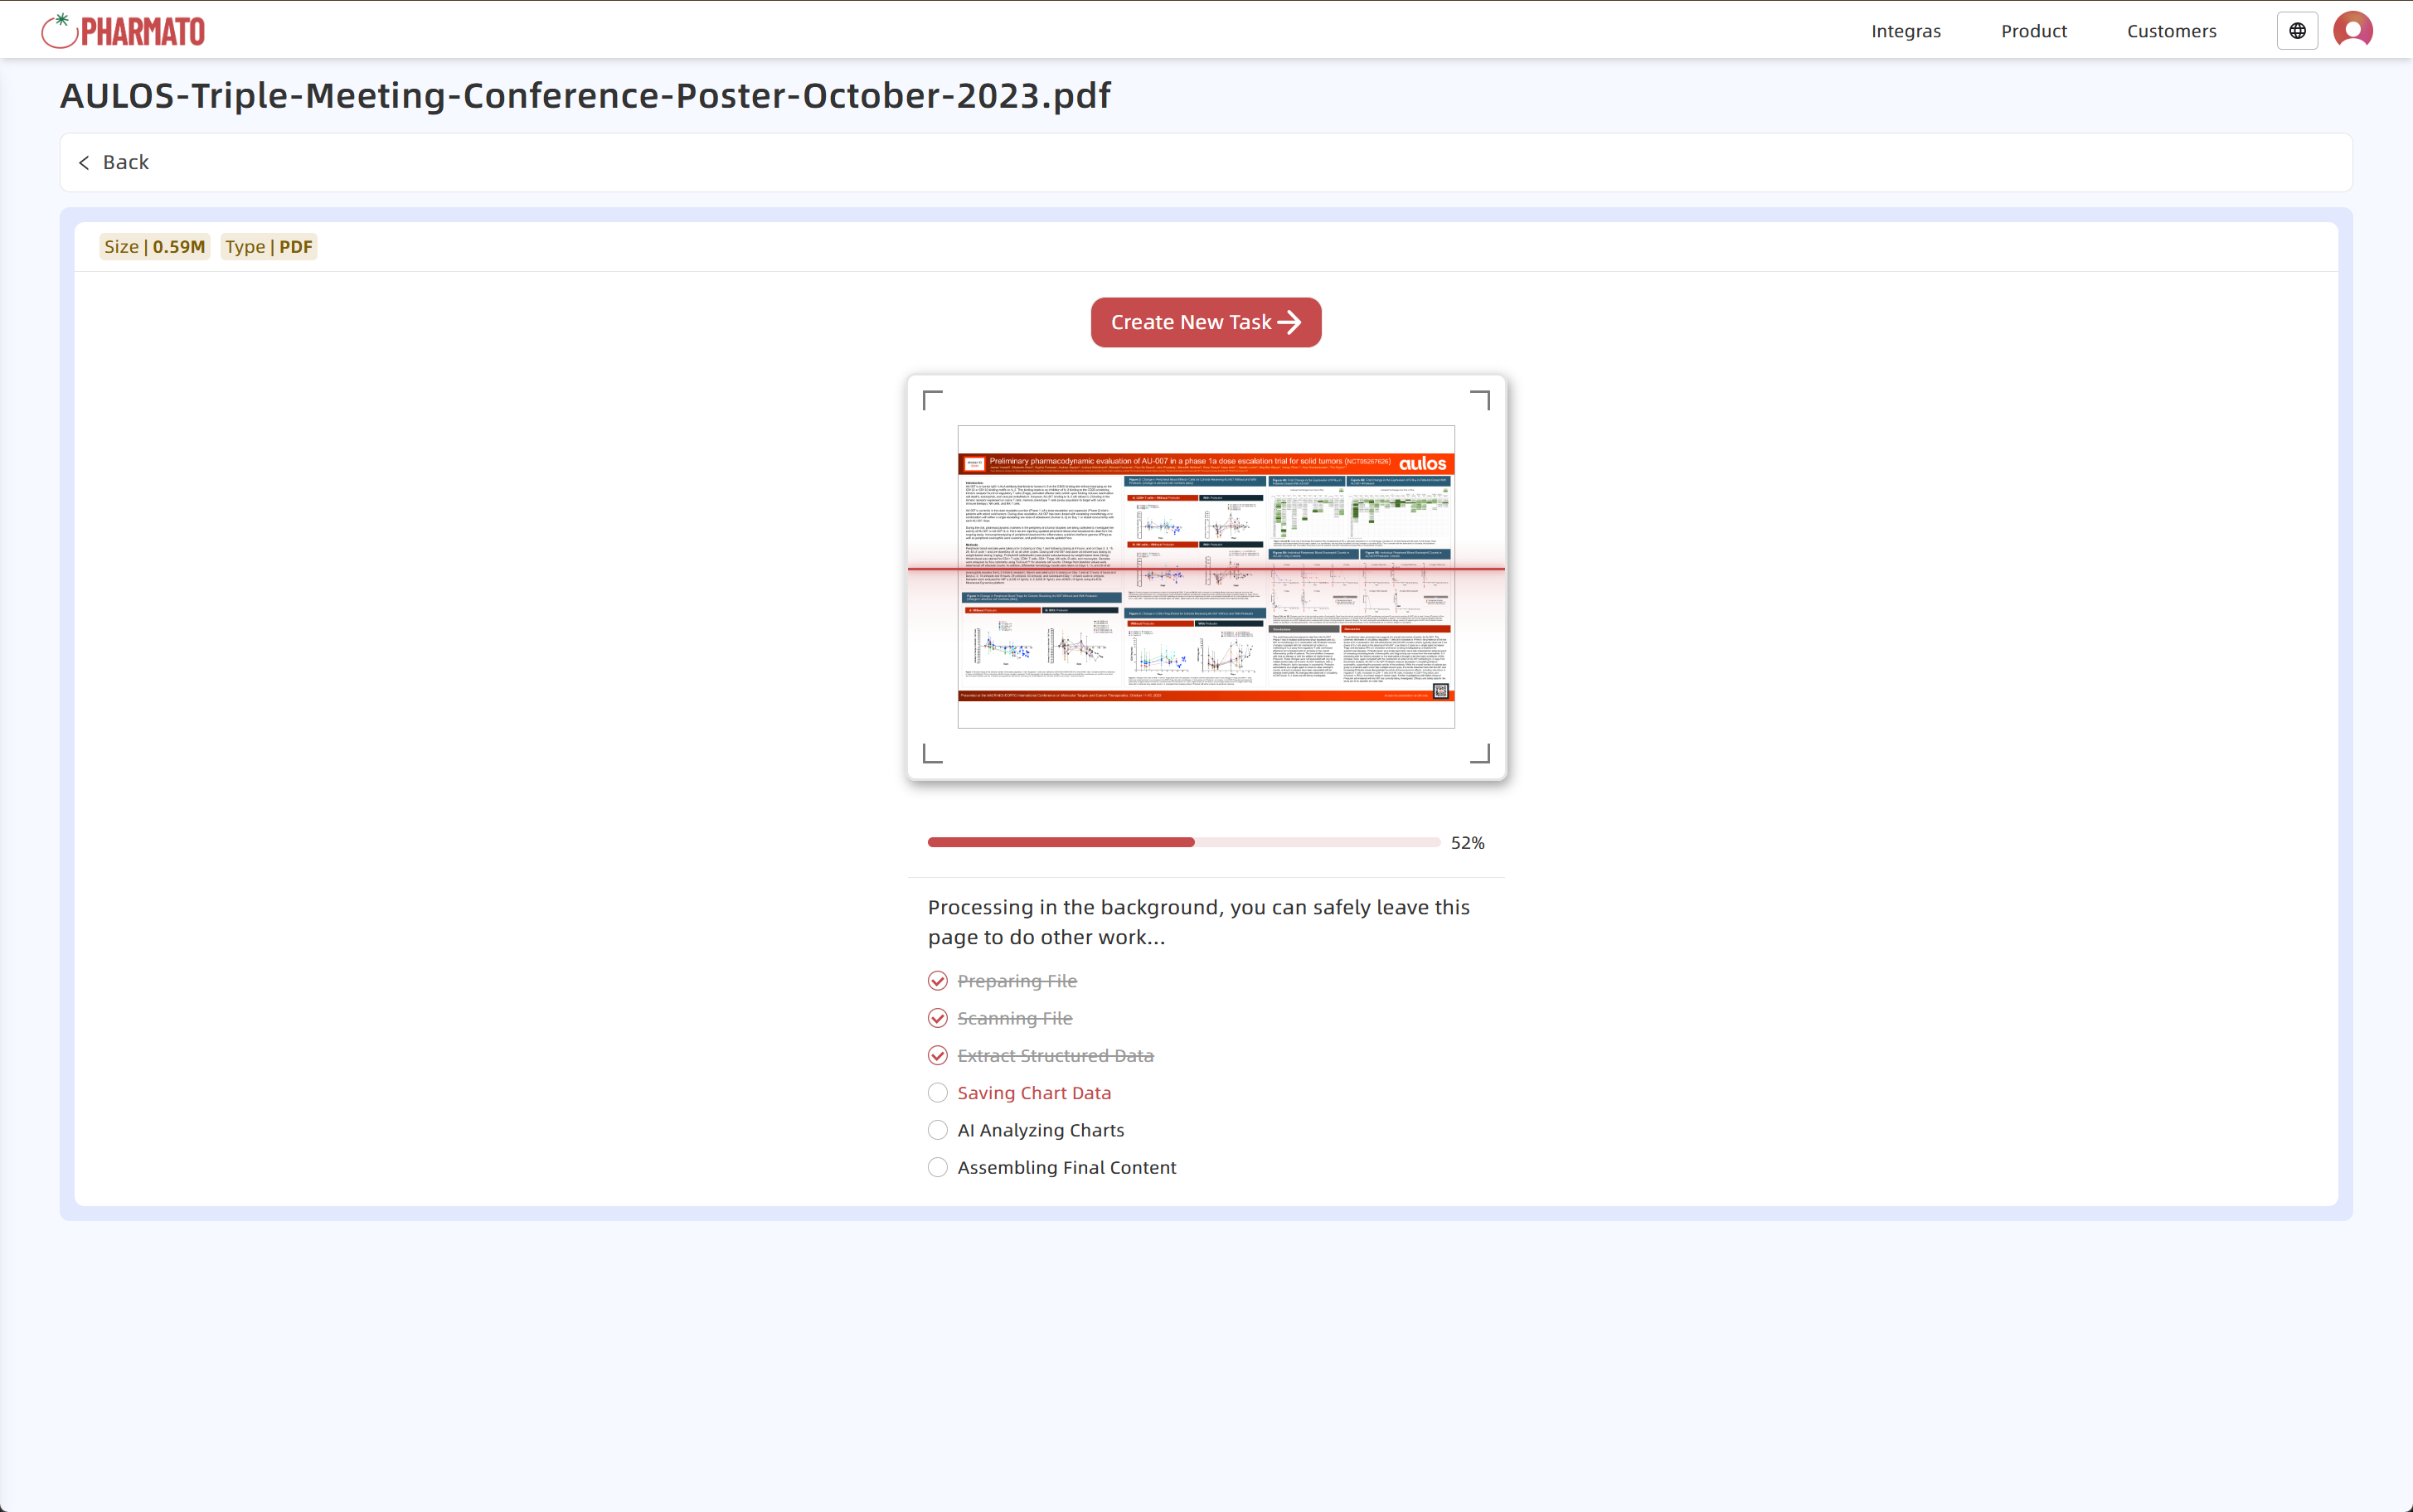Screen dimensions: 2413x1512
Task: Click the Size 0.59M badge
Action: coord(154,246)
